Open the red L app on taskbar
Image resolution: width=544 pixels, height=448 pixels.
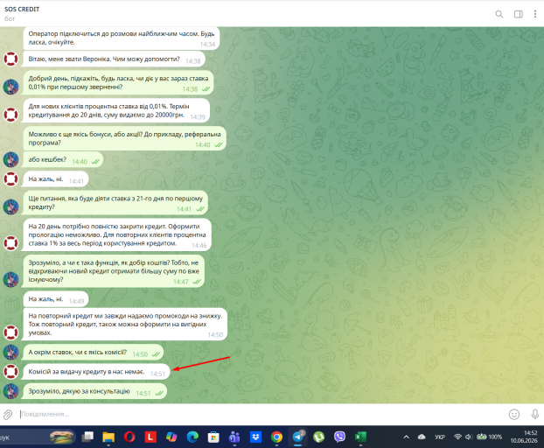coord(150,437)
